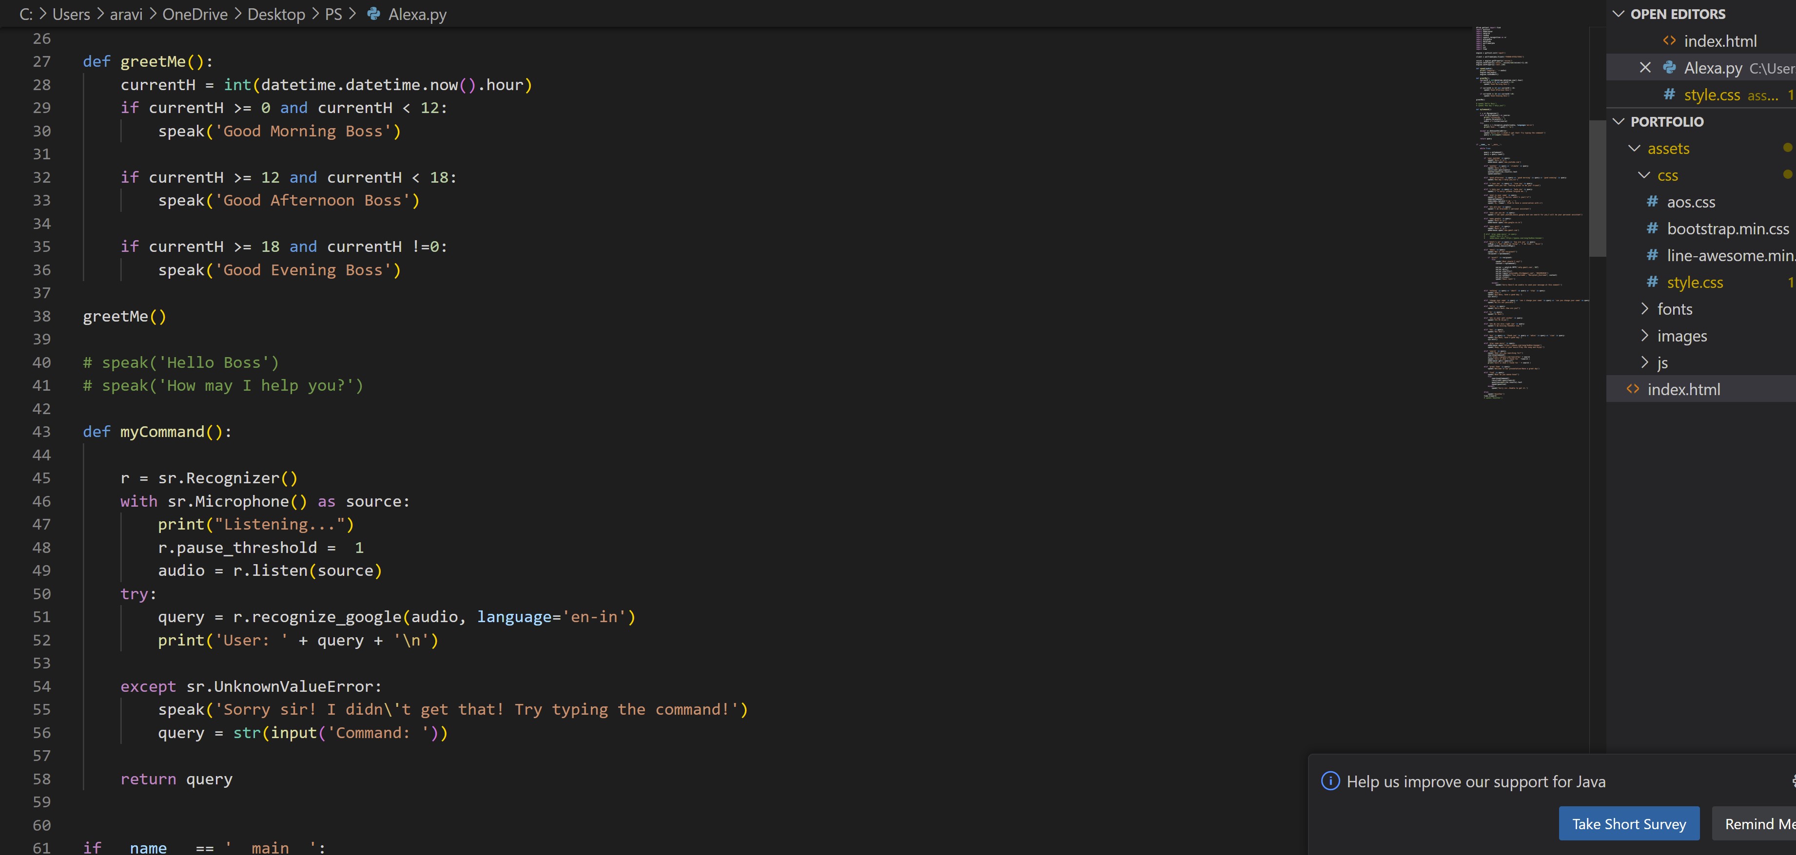Open style.css in the css folder

(x=1694, y=282)
